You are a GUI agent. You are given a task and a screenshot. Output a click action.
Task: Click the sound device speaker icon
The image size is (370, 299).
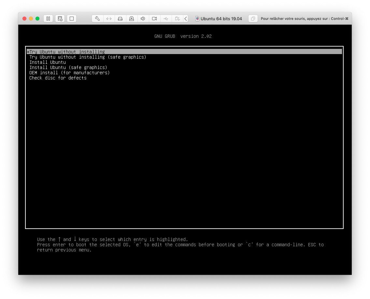click(143, 19)
